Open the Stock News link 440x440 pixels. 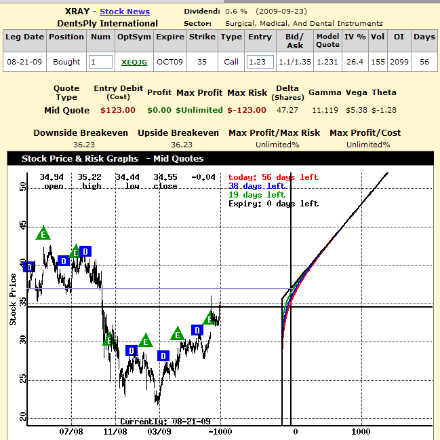click(x=125, y=12)
